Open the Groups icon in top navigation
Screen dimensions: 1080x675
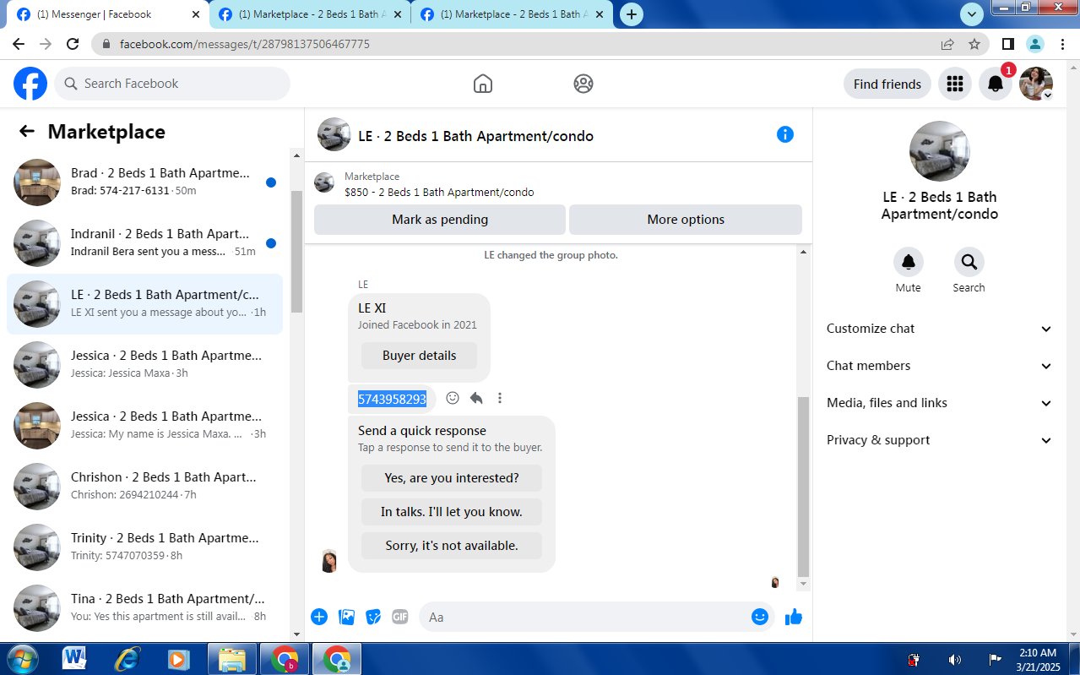click(x=583, y=84)
